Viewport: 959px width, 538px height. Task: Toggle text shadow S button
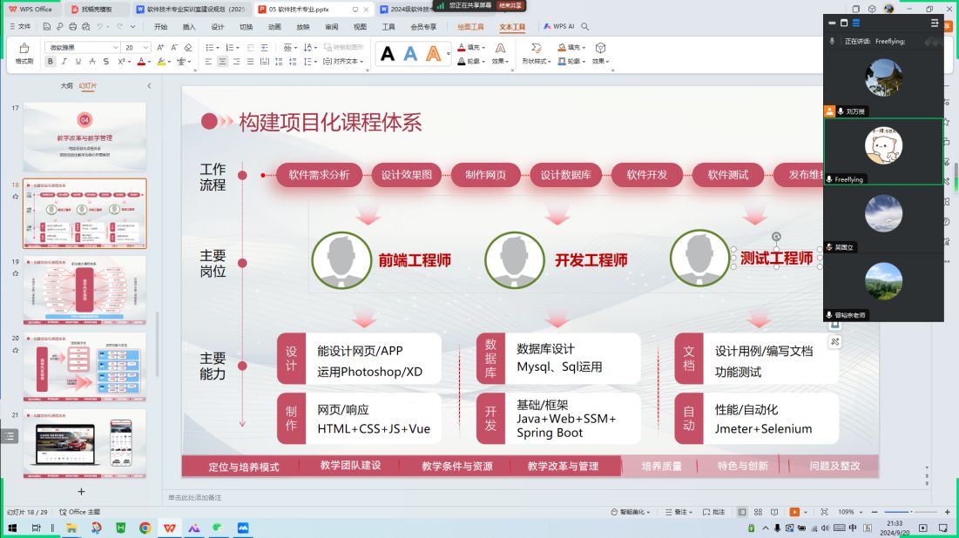[106, 61]
